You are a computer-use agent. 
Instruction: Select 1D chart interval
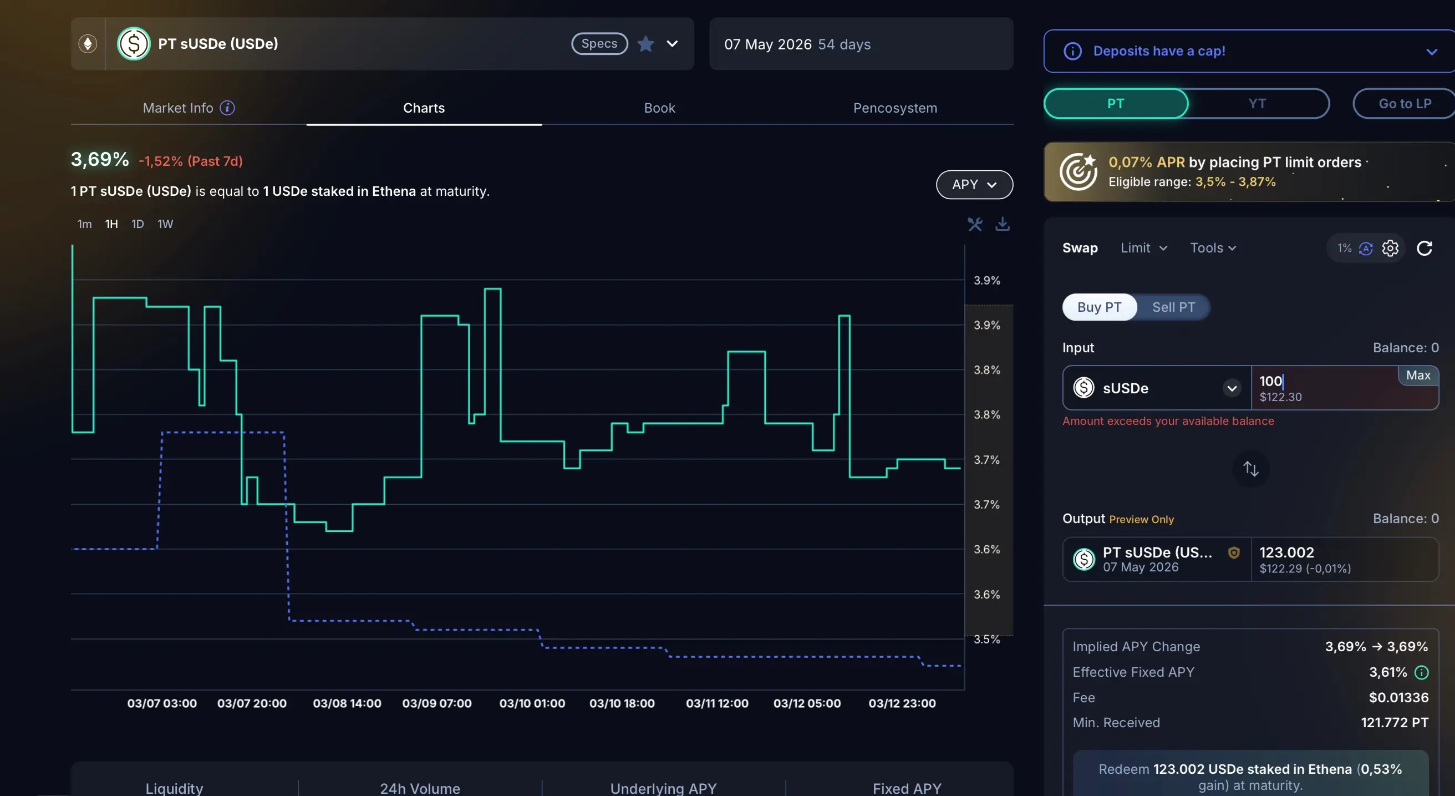point(138,224)
